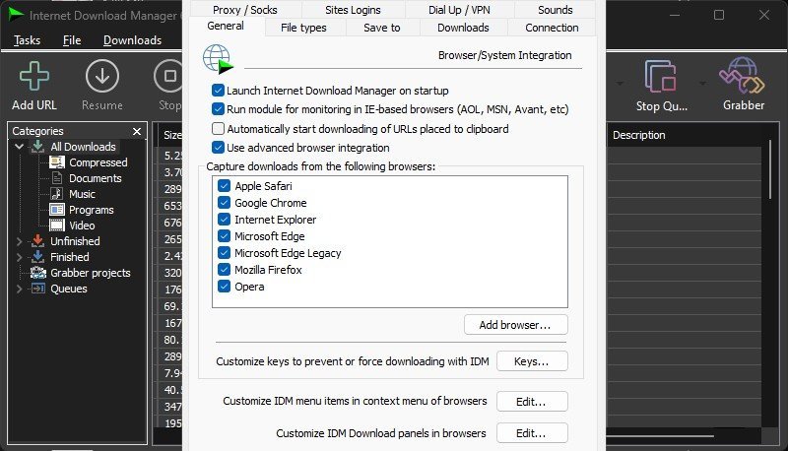Switch to the File types tab
Image resolution: width=788 pixels, height=451 pixels.
click(x=303, y=28)
